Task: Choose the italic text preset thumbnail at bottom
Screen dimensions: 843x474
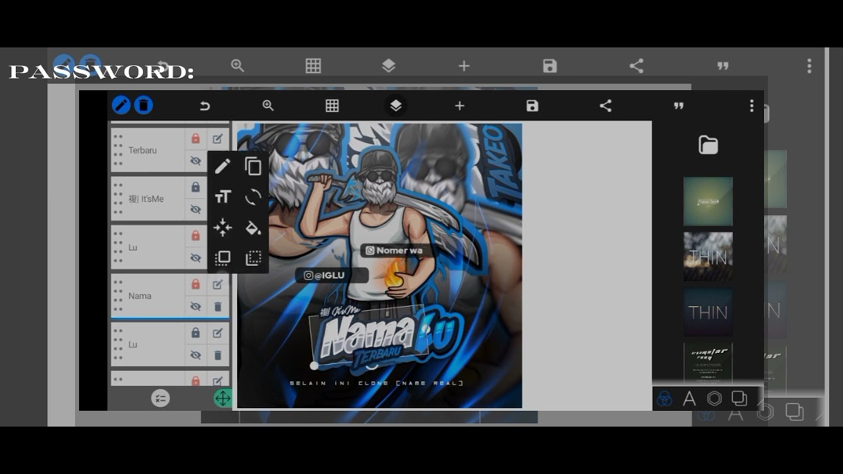Action: pyautogui.click(x=708, y=363)
